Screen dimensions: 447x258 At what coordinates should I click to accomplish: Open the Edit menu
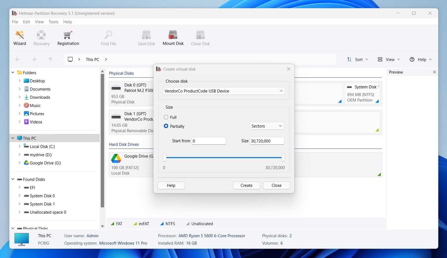[x=26, y=22]
